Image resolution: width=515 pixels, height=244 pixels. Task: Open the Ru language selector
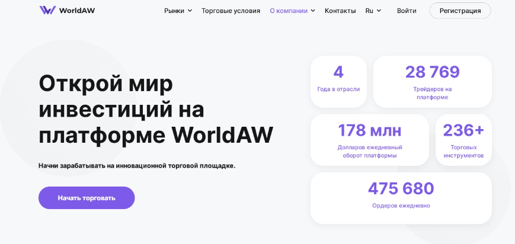click(x=373, y=11)
